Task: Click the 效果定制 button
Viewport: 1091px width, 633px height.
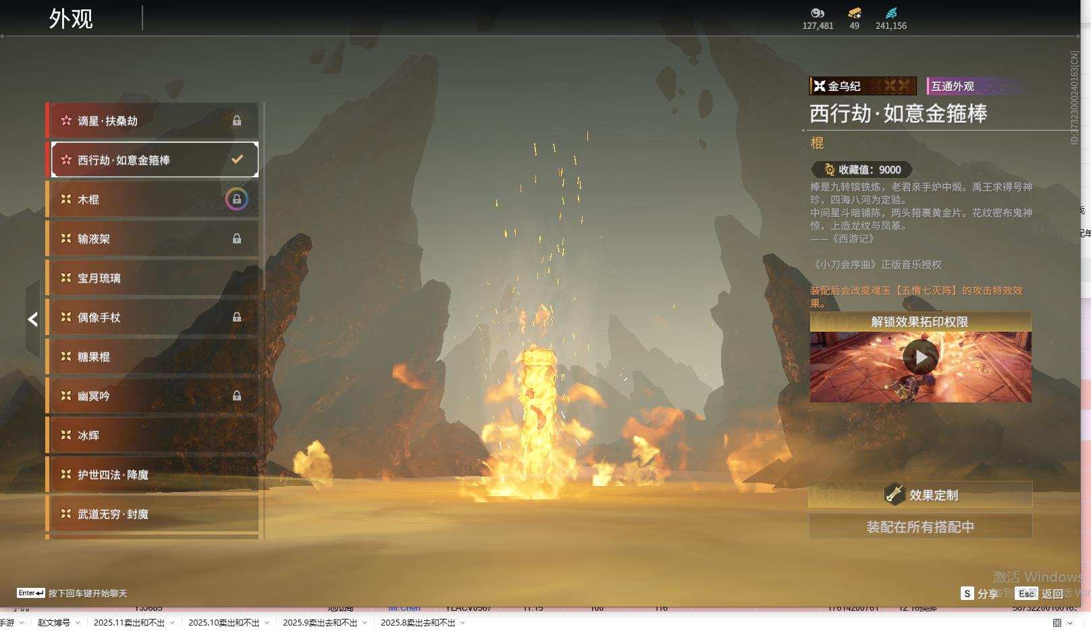Action: (920, 495)
